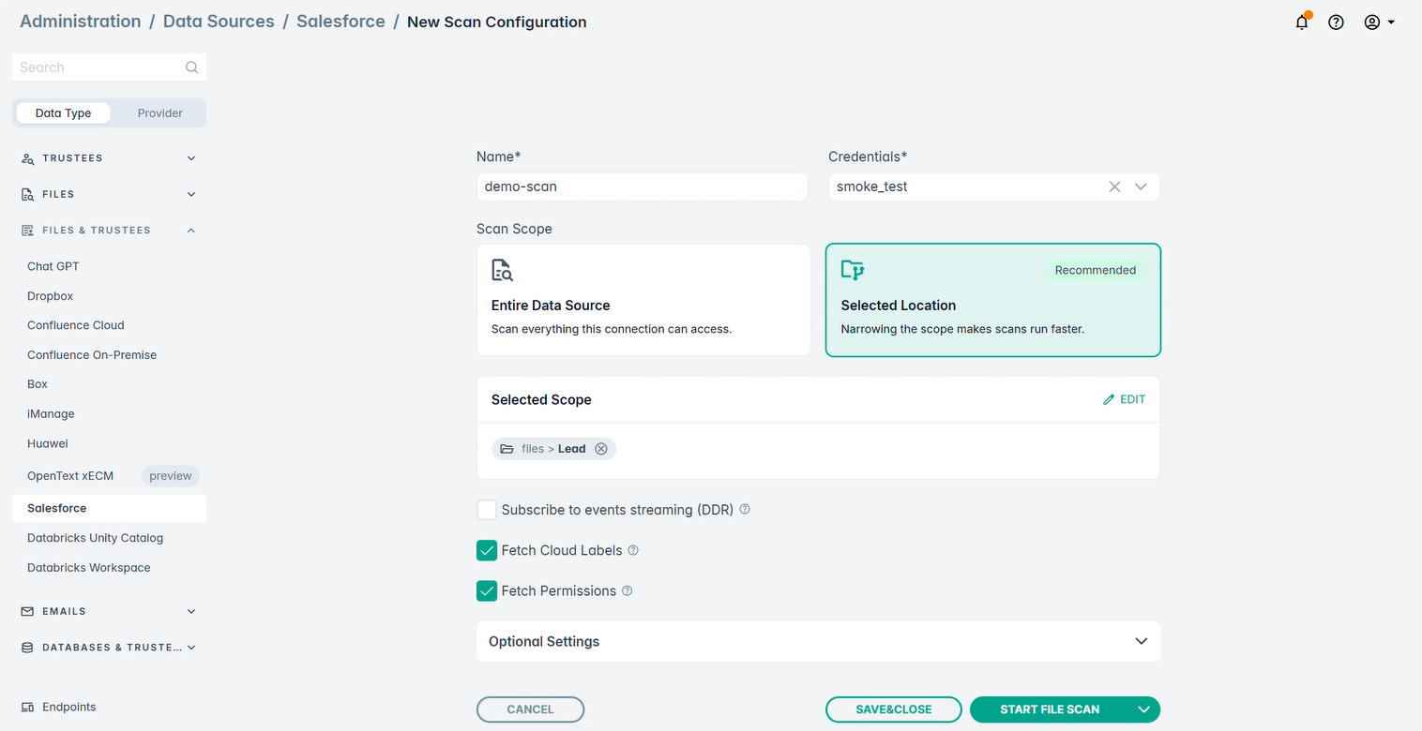Enable Subscribe to events streaming checkbox
This screenshot has width=1422, height=731.
[487, 510]
